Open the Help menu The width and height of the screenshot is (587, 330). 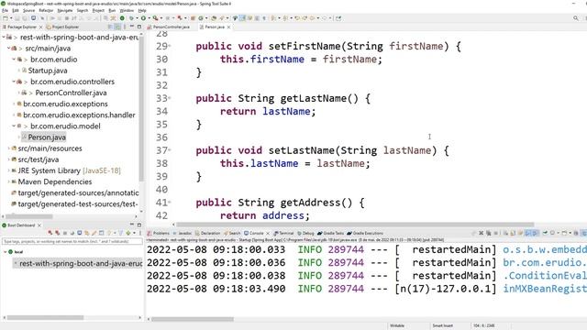click(142, 10)
